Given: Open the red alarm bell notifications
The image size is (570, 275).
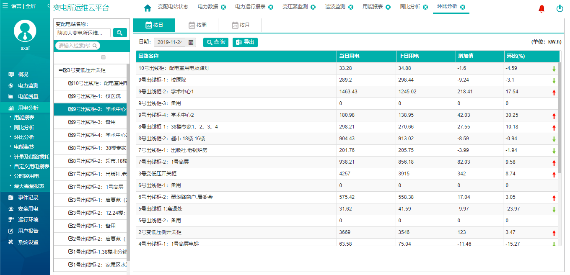Looking at the screenshot, I should point(541,8).
